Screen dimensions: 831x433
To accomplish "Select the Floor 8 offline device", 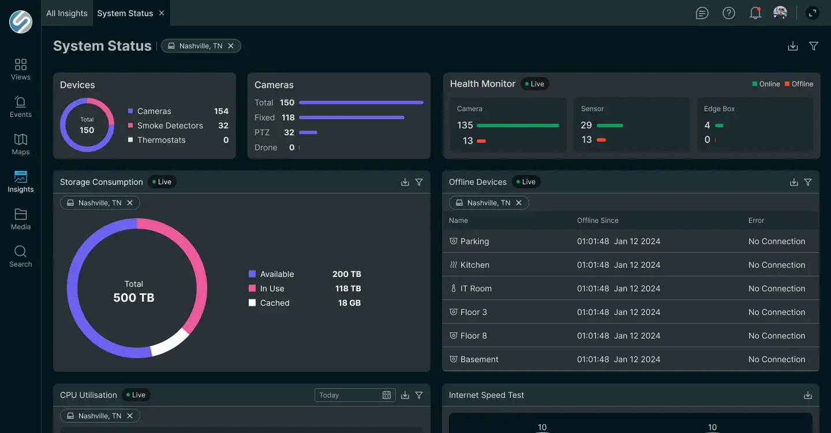I will pyautogui.click(x=631, y=336).
